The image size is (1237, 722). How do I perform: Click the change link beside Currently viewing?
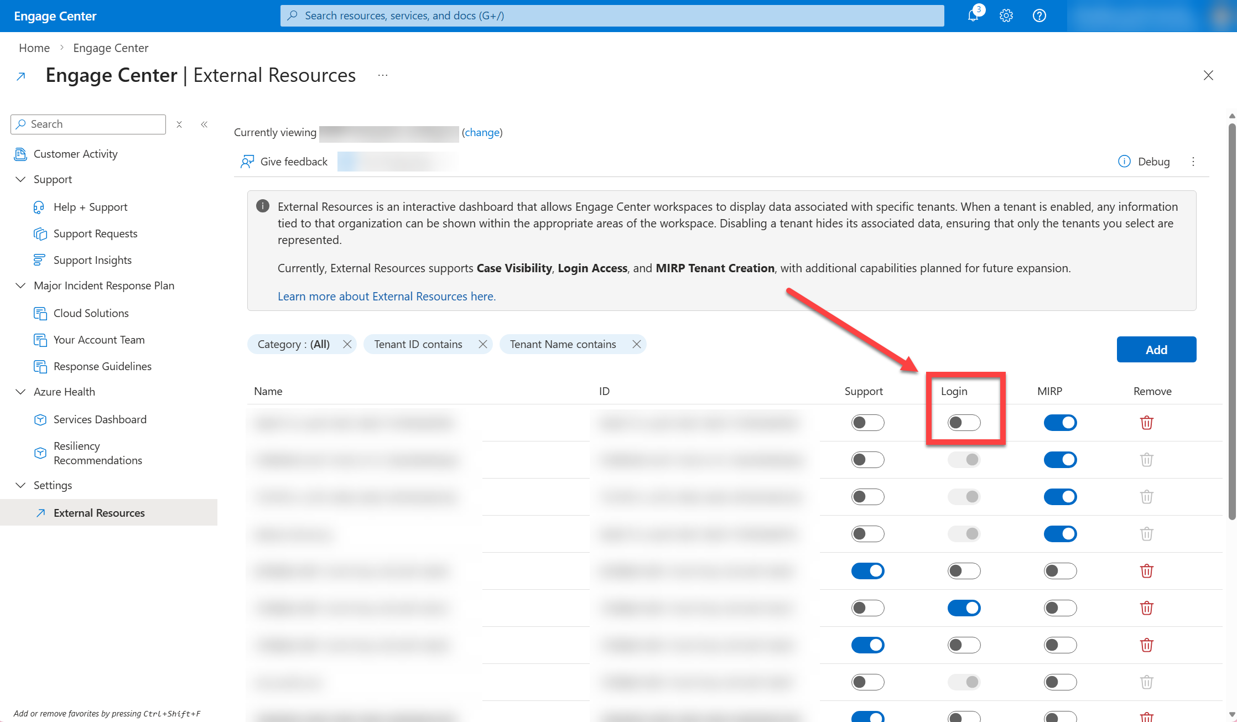coord(482,132)
